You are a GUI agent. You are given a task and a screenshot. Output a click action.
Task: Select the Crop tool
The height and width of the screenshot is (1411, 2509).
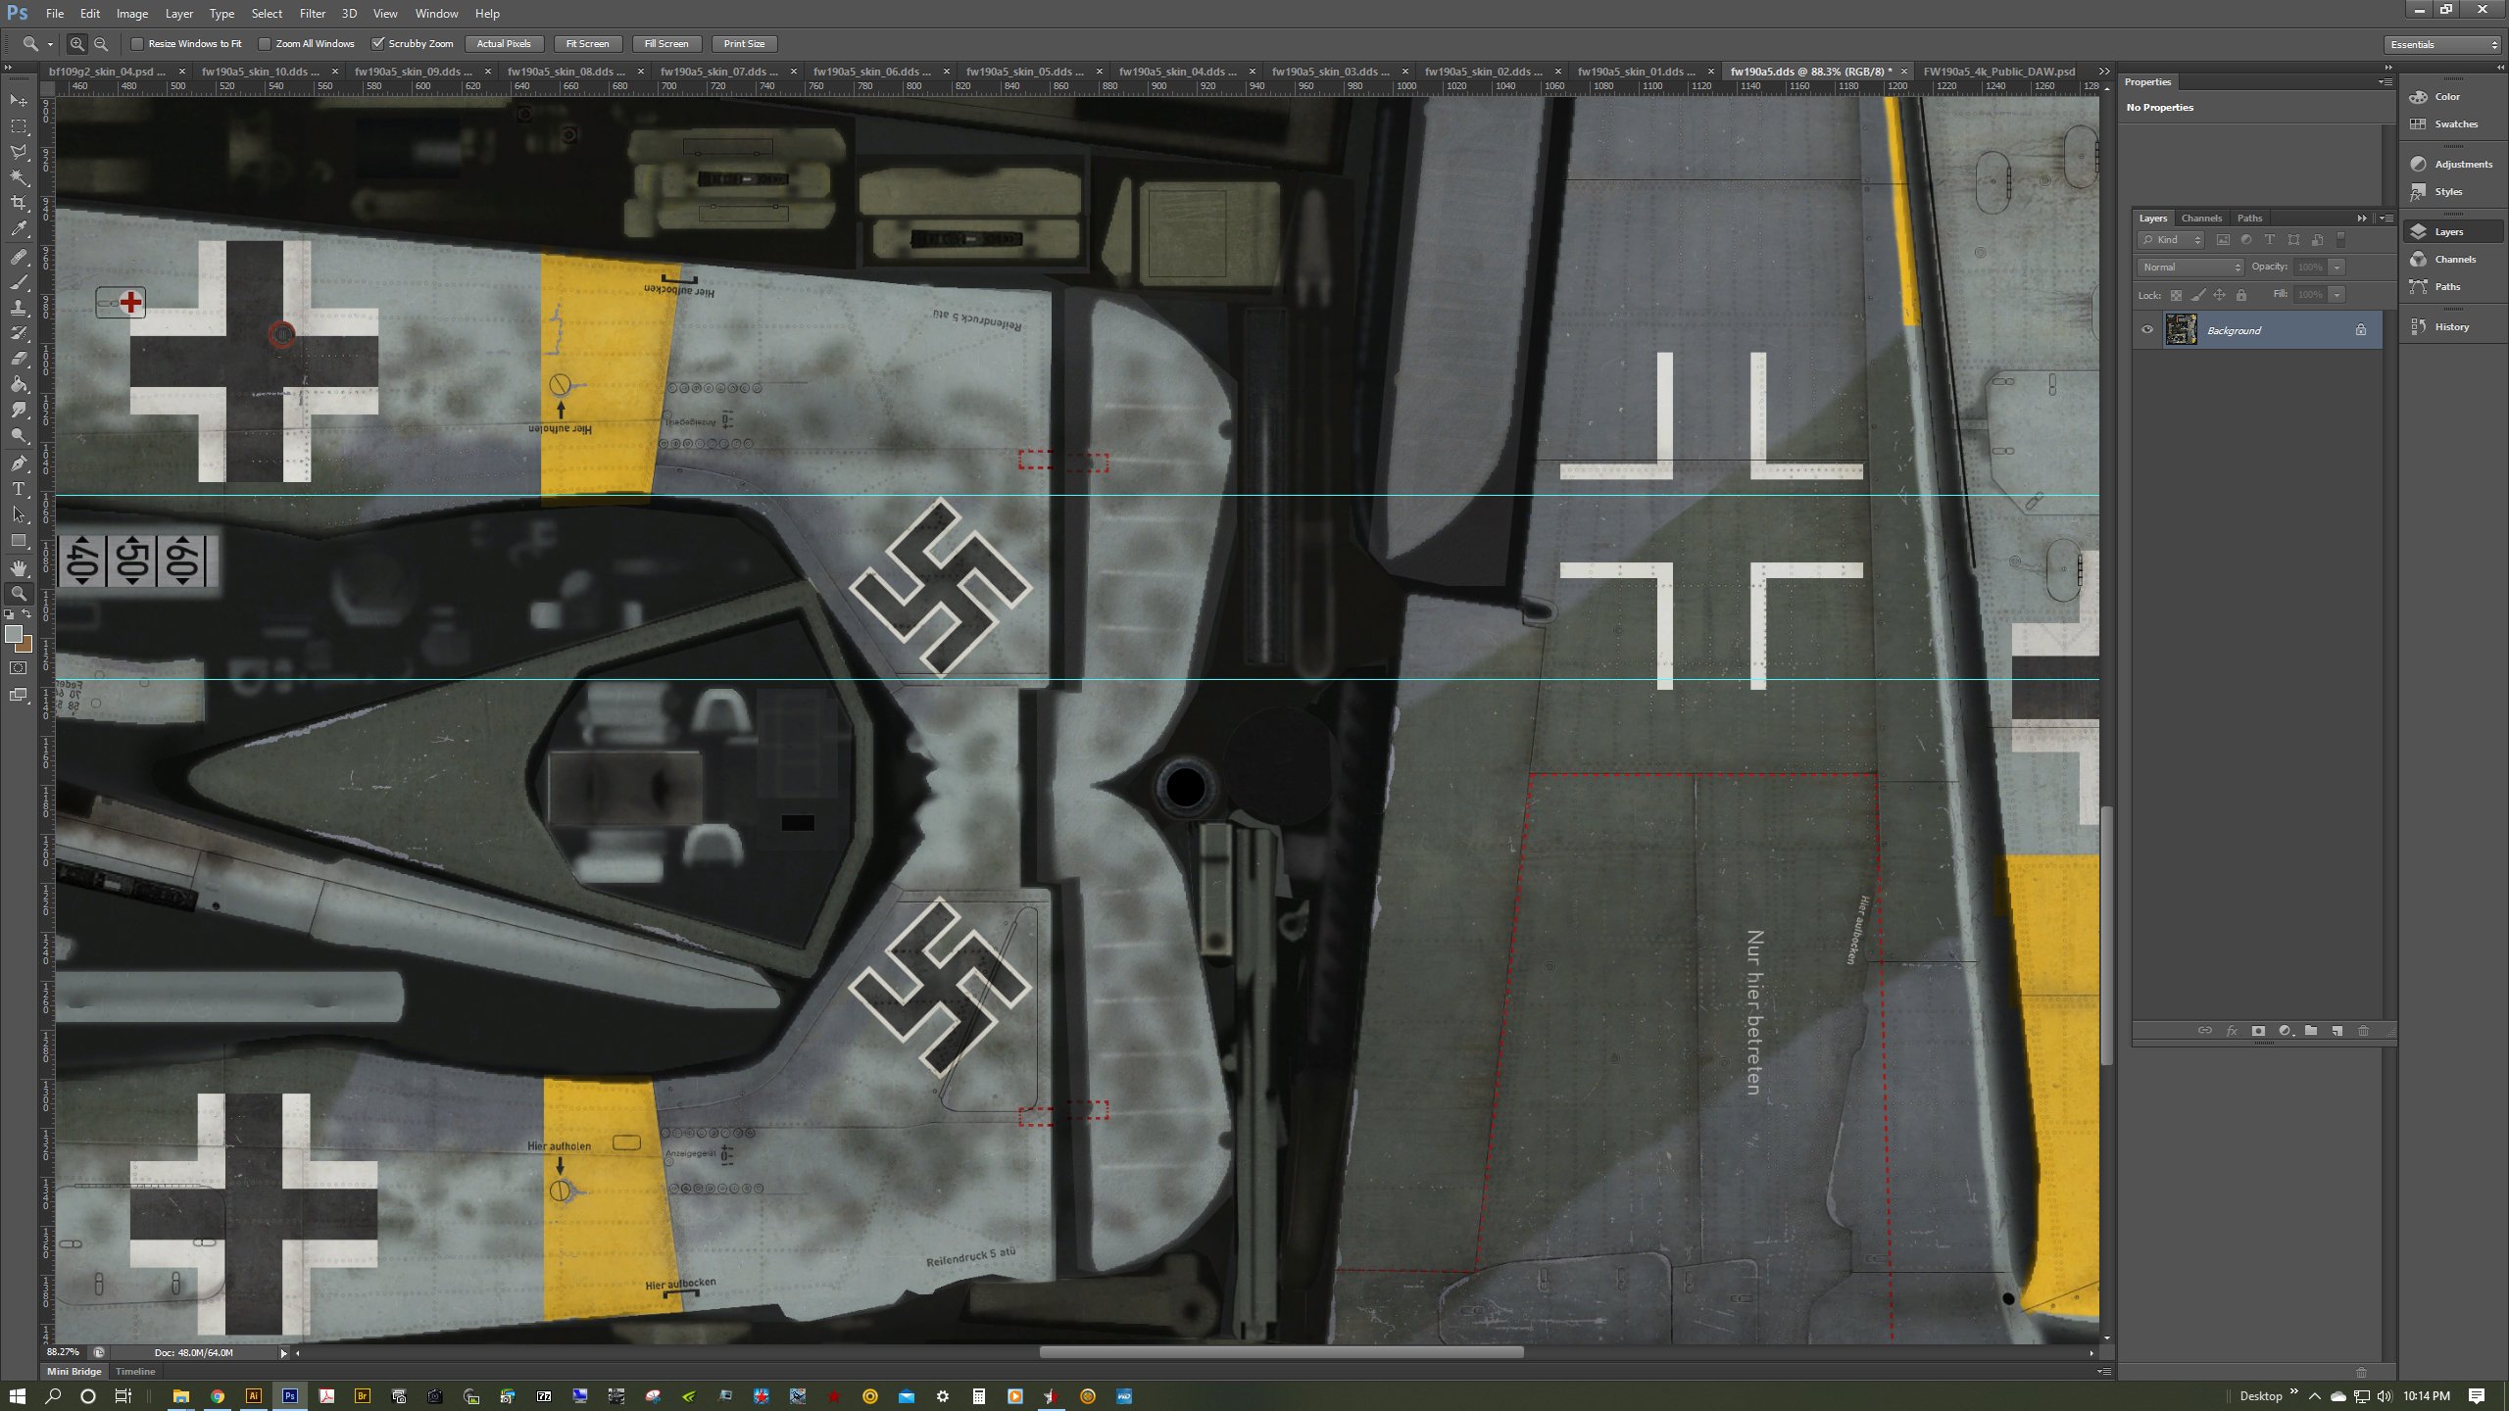(x=19, y=203)
